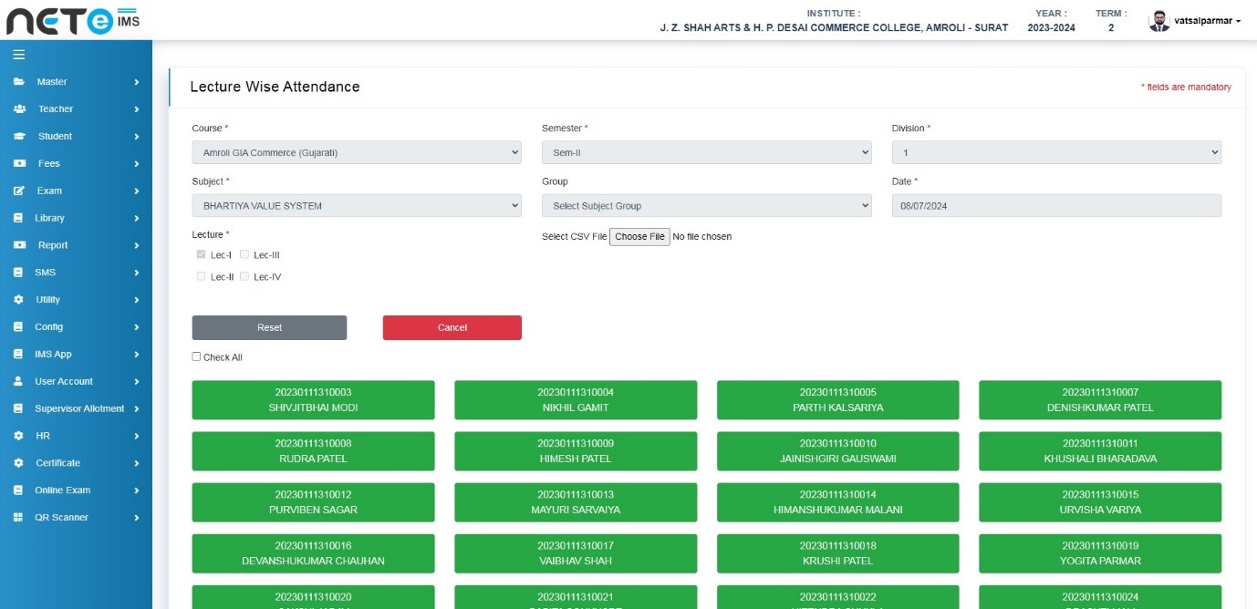Open the Supervisor Allotment menu
Screen dimensions: 1257x609
coord(79,409)
